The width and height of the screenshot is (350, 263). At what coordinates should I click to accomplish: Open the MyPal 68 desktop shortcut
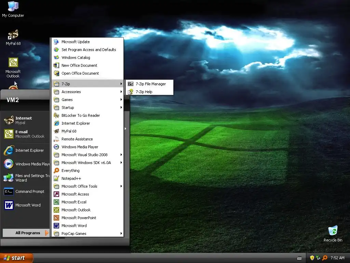(x=13, y=37)
